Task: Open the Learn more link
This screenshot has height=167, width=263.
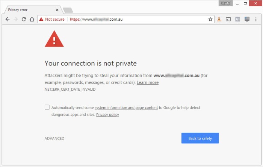Action: point(148,82)
